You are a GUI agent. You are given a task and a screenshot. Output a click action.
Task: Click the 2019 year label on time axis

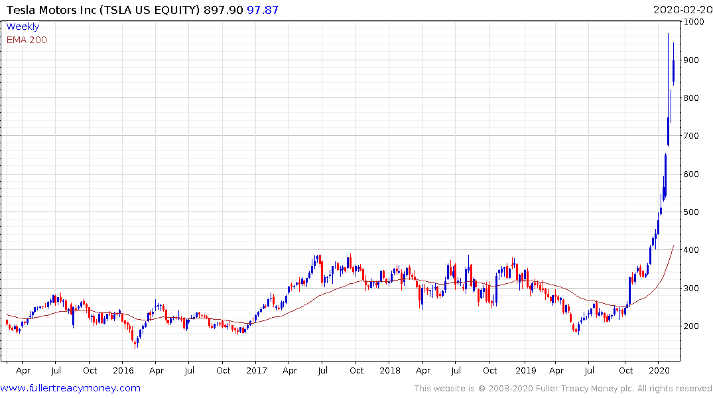(x=526, y=370)
